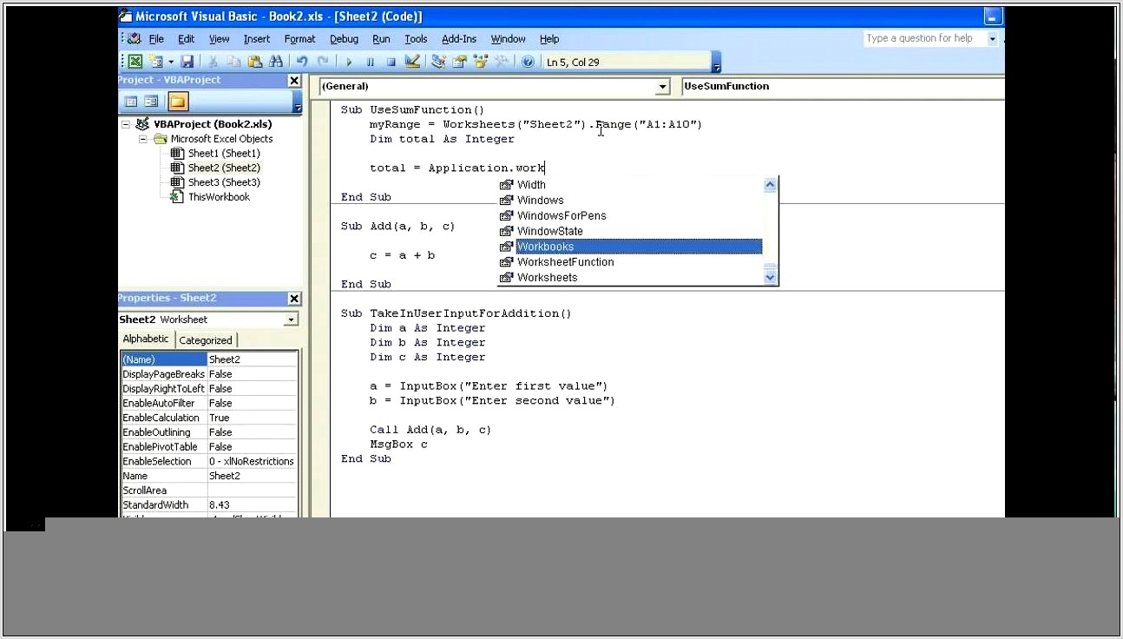
Task: Click the Insert UserForm toolbar icon
Action: pyautogui.click(x=155, y=62)
